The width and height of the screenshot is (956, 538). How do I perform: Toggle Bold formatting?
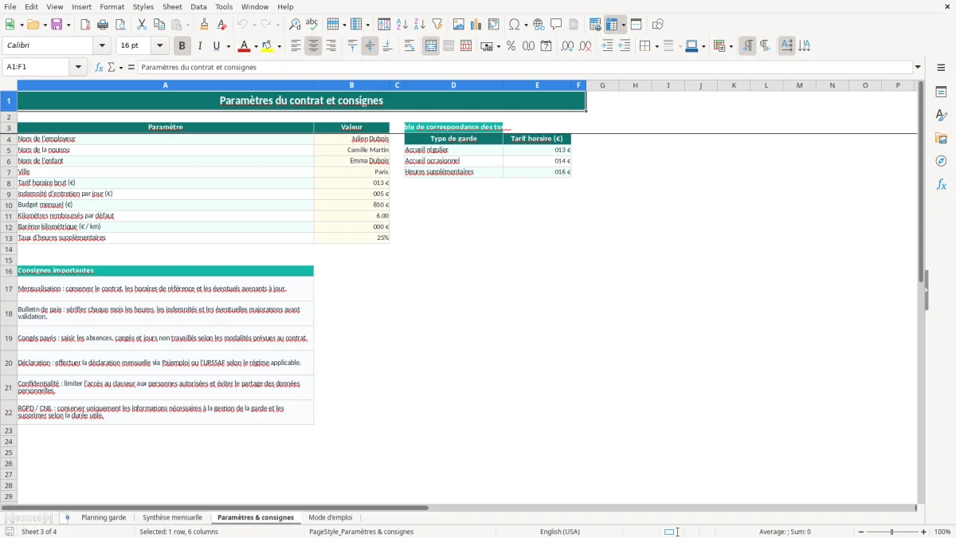click(x=182, y=46)
